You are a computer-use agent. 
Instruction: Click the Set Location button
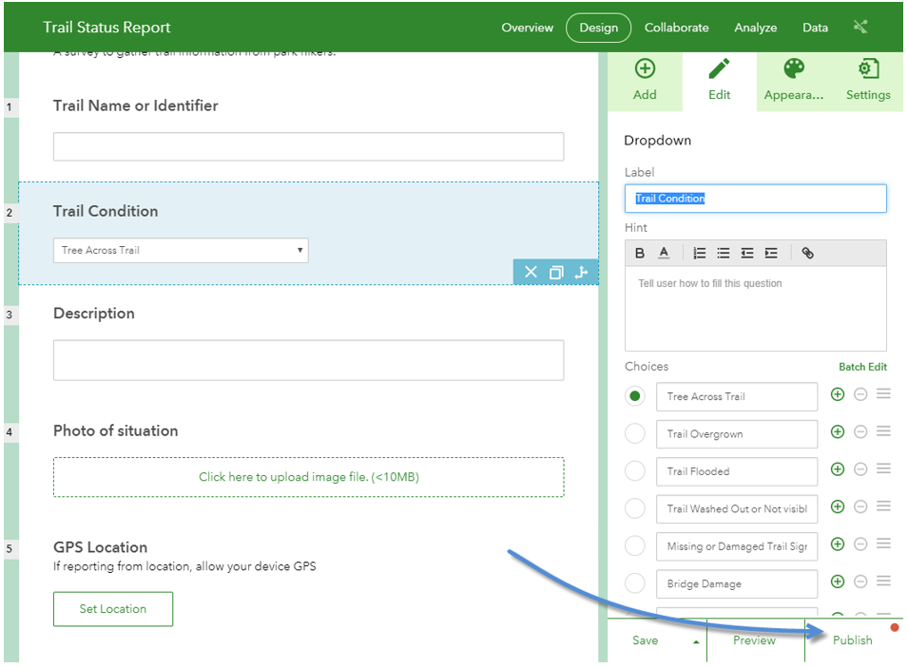(x=113, y=609)
